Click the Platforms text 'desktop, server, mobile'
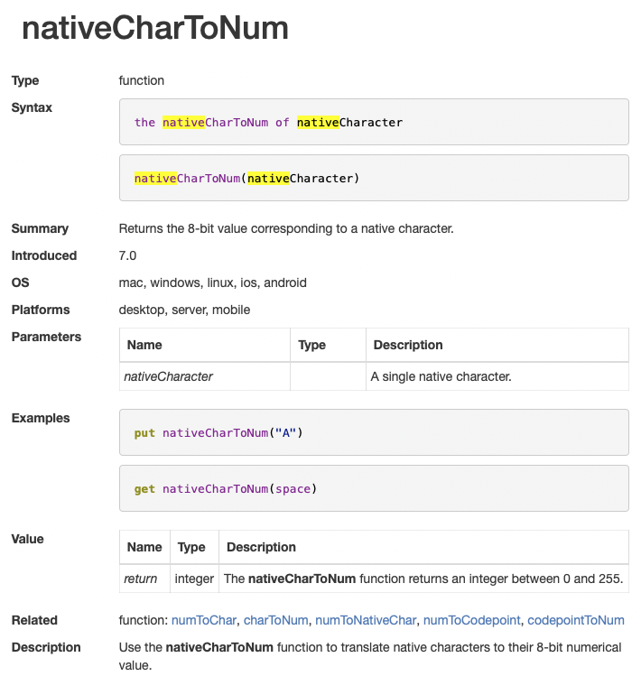 click(185, 310)
